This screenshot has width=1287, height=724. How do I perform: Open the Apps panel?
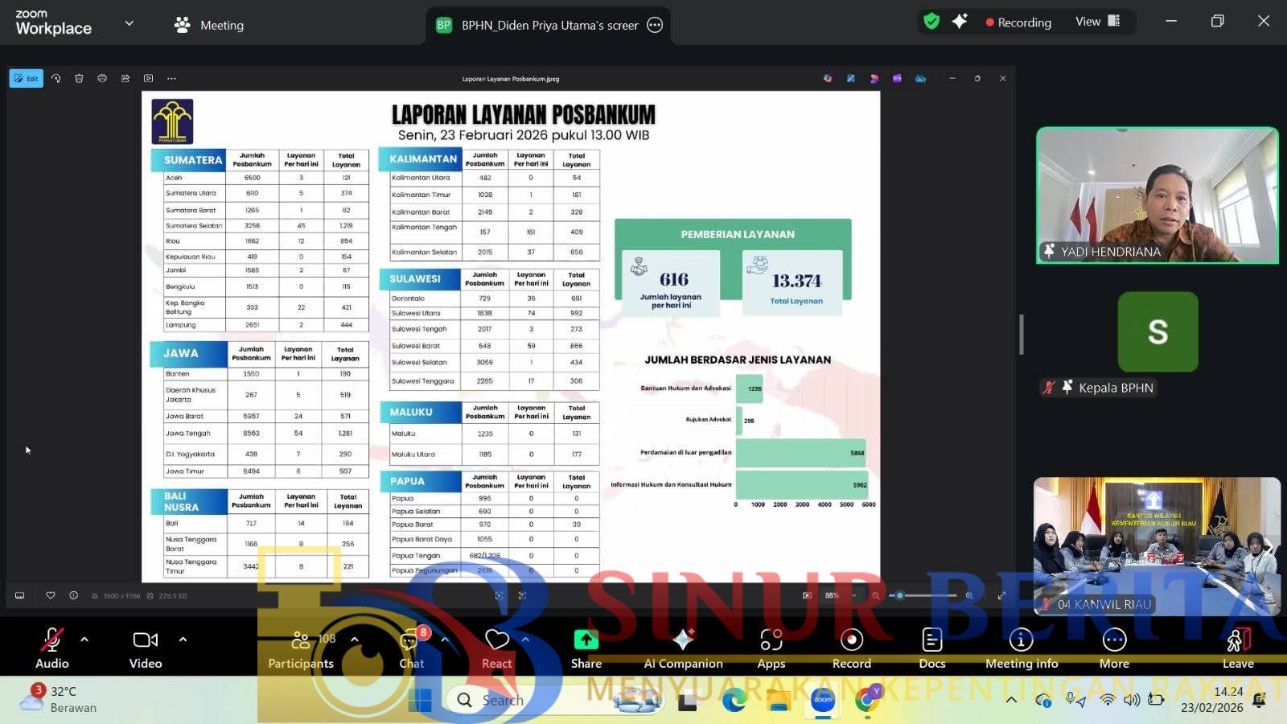(771, 648)
